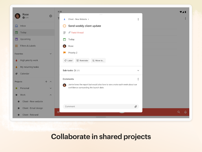Open Client - New website project
This screenshot has height=152, width=202.
[x=33, y=101]
